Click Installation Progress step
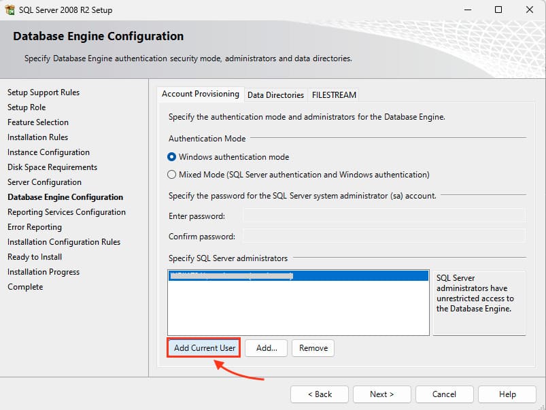 (x=44, y=272)
